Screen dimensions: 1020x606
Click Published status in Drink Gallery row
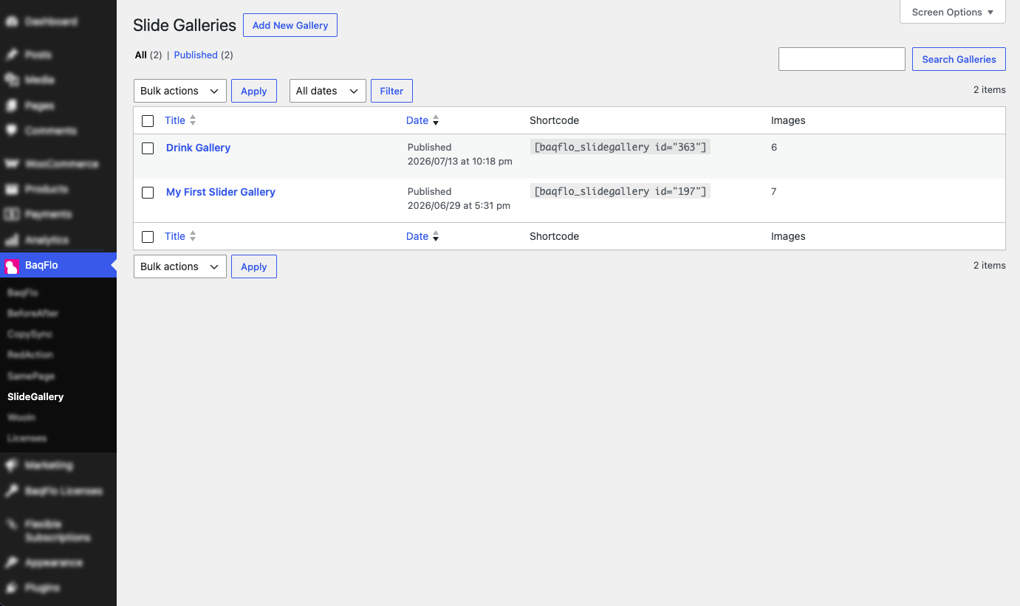click(429, 147)
